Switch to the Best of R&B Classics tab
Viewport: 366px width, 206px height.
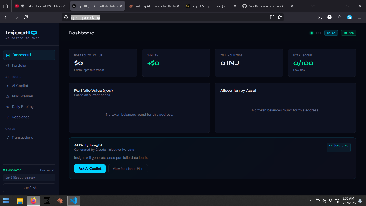click(x=40, y=6)
